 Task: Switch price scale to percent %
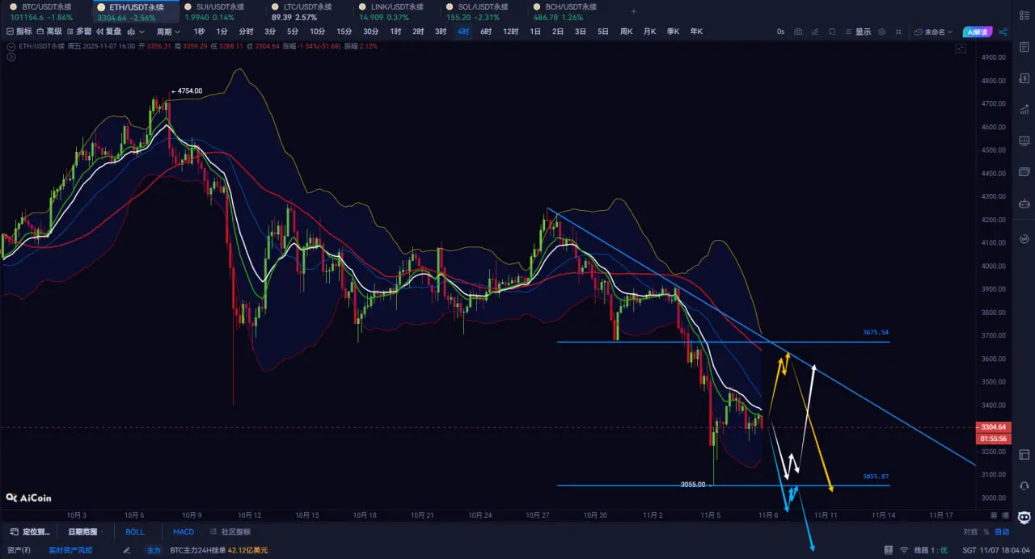coord(986,532)
